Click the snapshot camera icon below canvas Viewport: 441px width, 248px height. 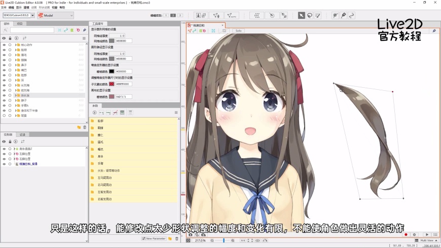pos(191,234)
